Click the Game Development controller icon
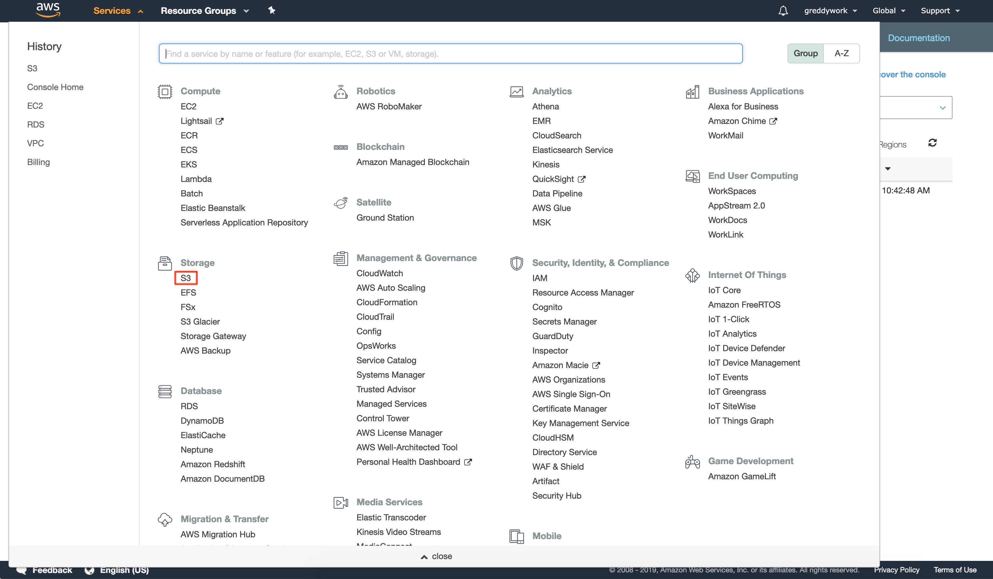This screenshot has height=579, width=993. coord(692,462)
